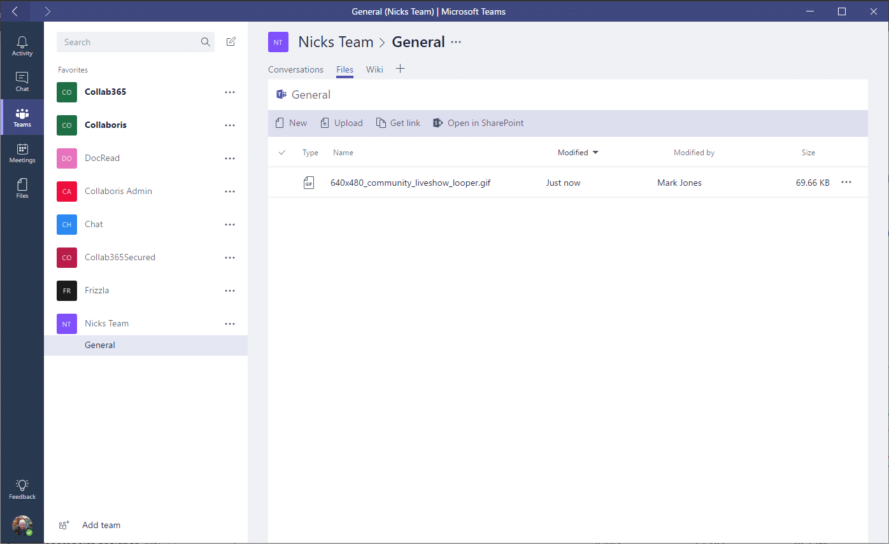Click the Upload button

click(341, 123)
